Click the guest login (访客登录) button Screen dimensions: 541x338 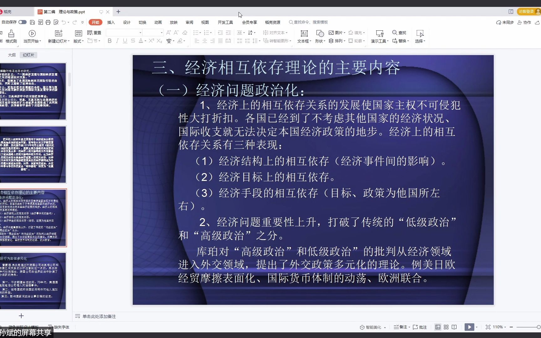pyautogui.click(x=528, y=12)
